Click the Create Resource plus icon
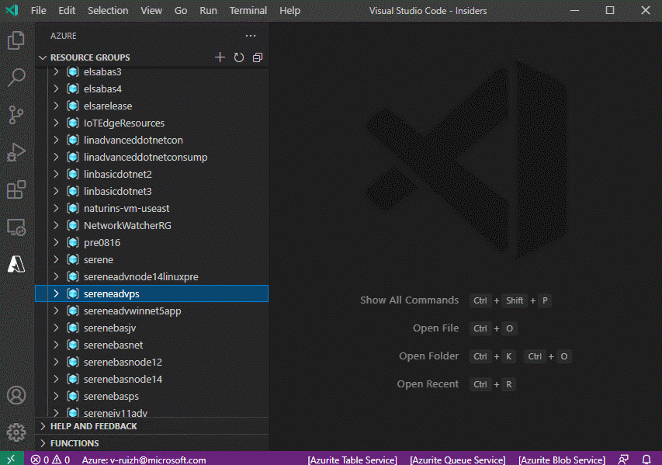The width and height of the screenshot is (662, 465). tap(220, 57)
